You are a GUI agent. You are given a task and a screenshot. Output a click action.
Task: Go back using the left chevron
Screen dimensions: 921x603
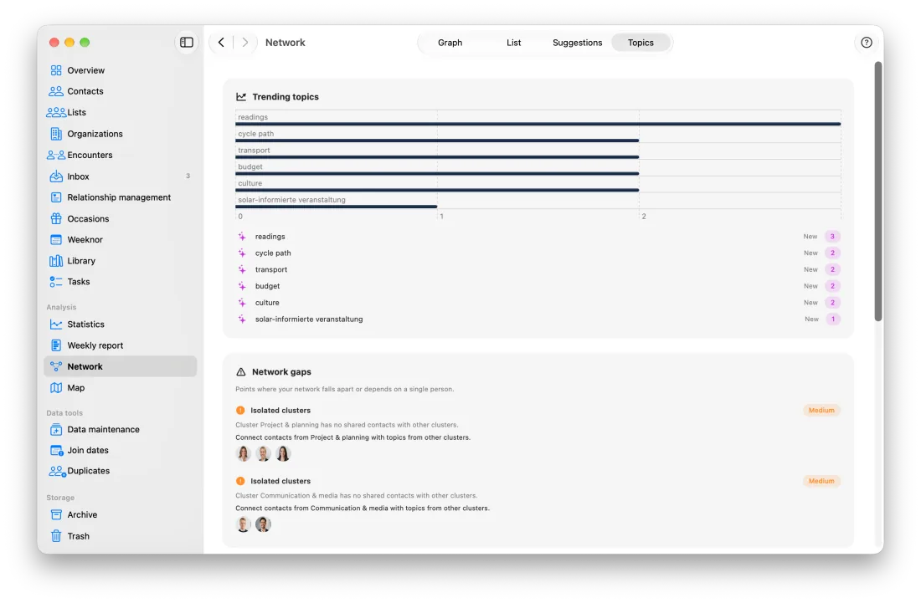click(x=221, y=42)
